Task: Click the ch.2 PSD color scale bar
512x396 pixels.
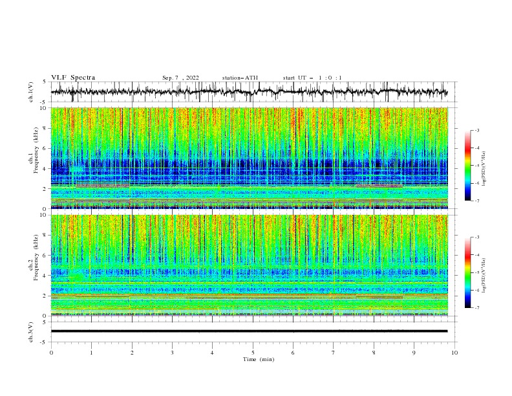Action: point(468,272)
